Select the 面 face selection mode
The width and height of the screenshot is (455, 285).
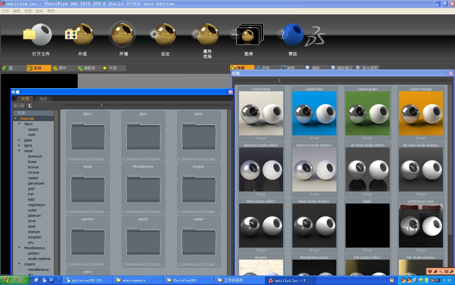(14, 68)
